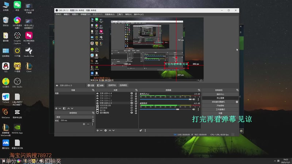Toggle visibility of 文本 (GDI+) 4 source

pyautogui.click(x=132, y=93)
